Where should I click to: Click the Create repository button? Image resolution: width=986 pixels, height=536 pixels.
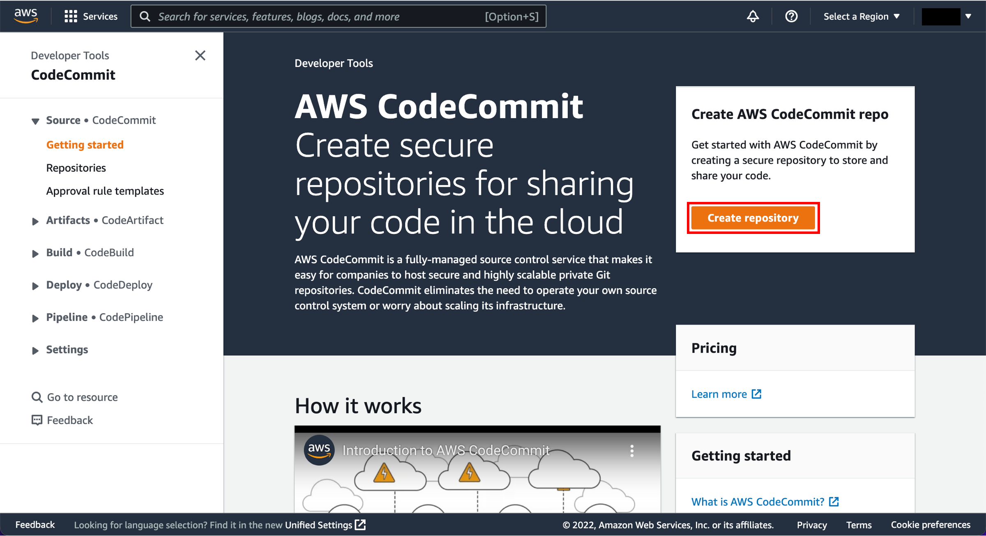[753, 218]
